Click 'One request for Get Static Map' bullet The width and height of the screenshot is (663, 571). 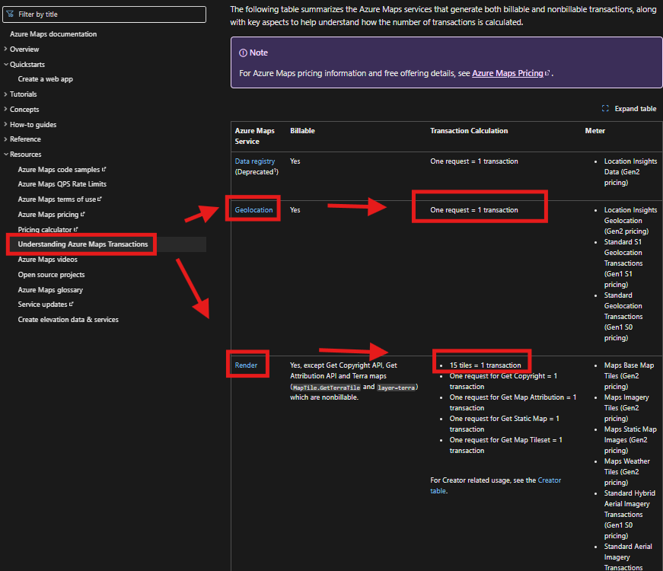504,424
